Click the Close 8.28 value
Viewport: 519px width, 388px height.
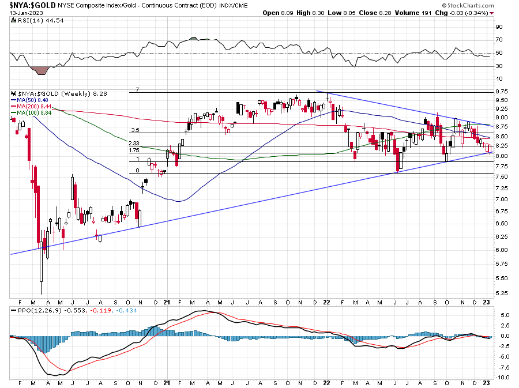(x=375, y=13)
